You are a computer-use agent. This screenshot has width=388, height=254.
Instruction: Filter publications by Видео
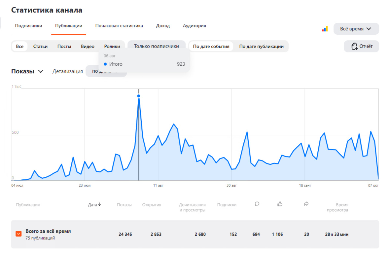88,46
